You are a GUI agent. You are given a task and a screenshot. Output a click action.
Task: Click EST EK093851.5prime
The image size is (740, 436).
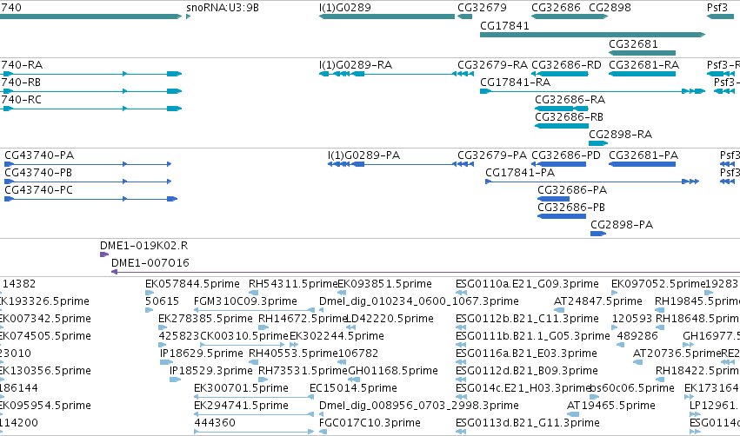[342, 293]
